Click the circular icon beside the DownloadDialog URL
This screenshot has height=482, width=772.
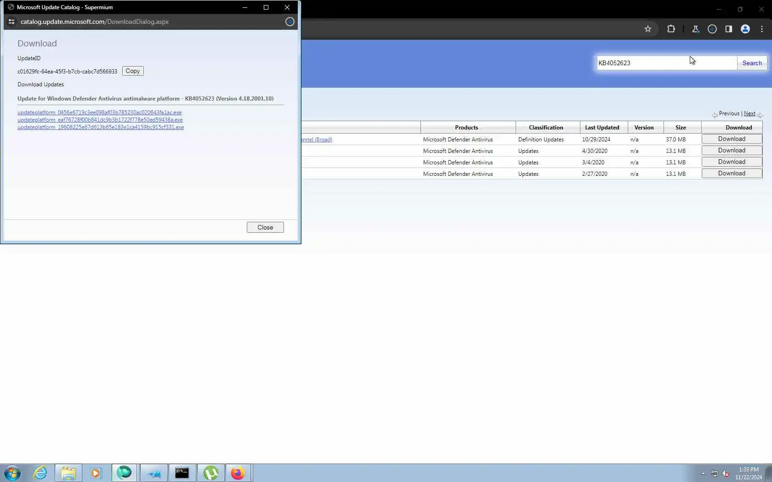coord(289,22)
